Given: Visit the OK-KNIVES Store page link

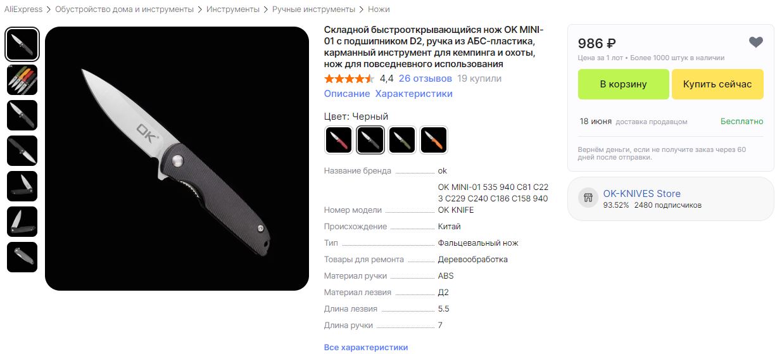Looking at the screenshot, I should (641, 194).
